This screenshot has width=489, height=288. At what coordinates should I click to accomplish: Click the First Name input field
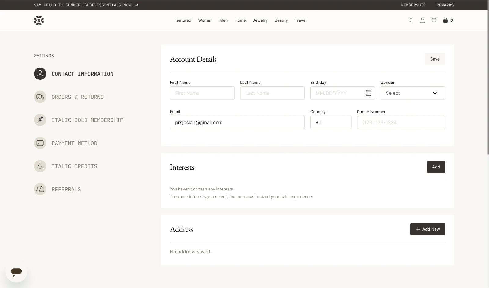(x=202, y=93)
